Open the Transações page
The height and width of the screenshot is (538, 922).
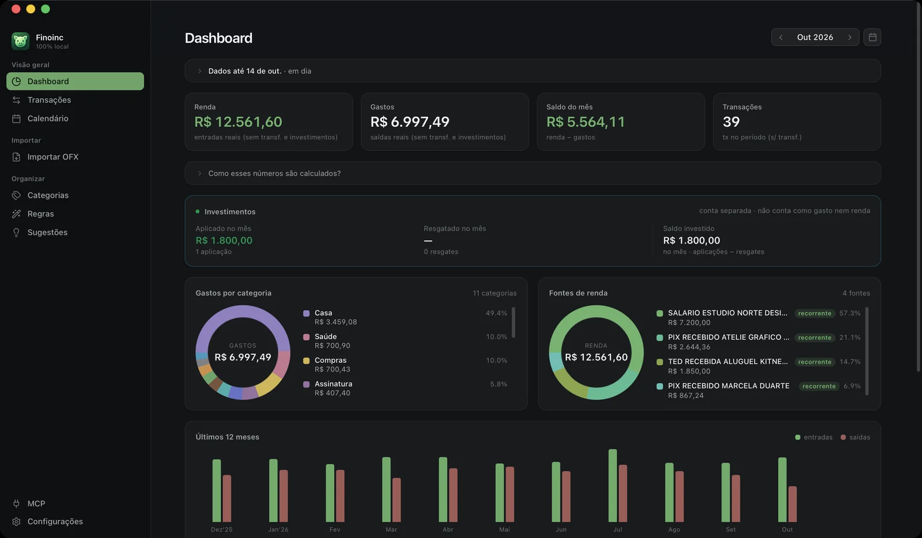75,100
